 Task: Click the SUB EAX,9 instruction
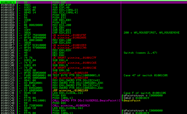[x=60, y=65]
